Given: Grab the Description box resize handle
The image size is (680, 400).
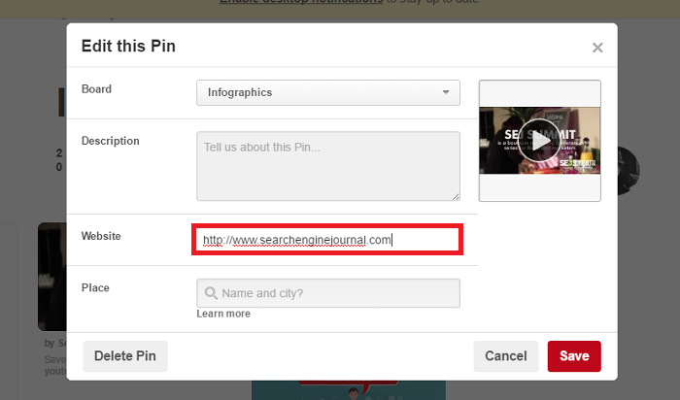Looking at the screenshot, I should click(456, 196).
